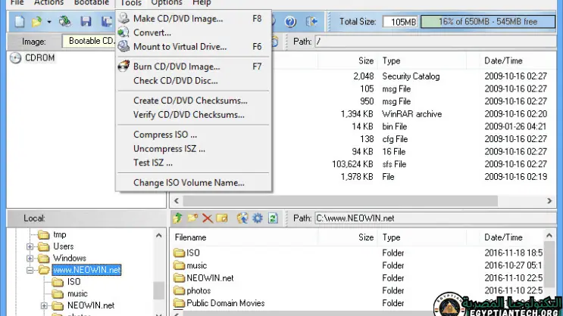The height and width of the screenshot is (316, 563).
Task: Select the ISO subfolder in Local tree
Action: pyautogui.click(x=74, y=282)
